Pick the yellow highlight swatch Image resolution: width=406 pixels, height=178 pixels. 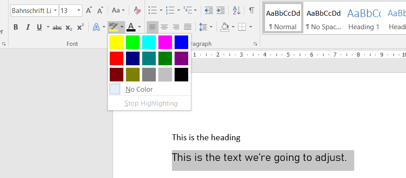[117, 42]
